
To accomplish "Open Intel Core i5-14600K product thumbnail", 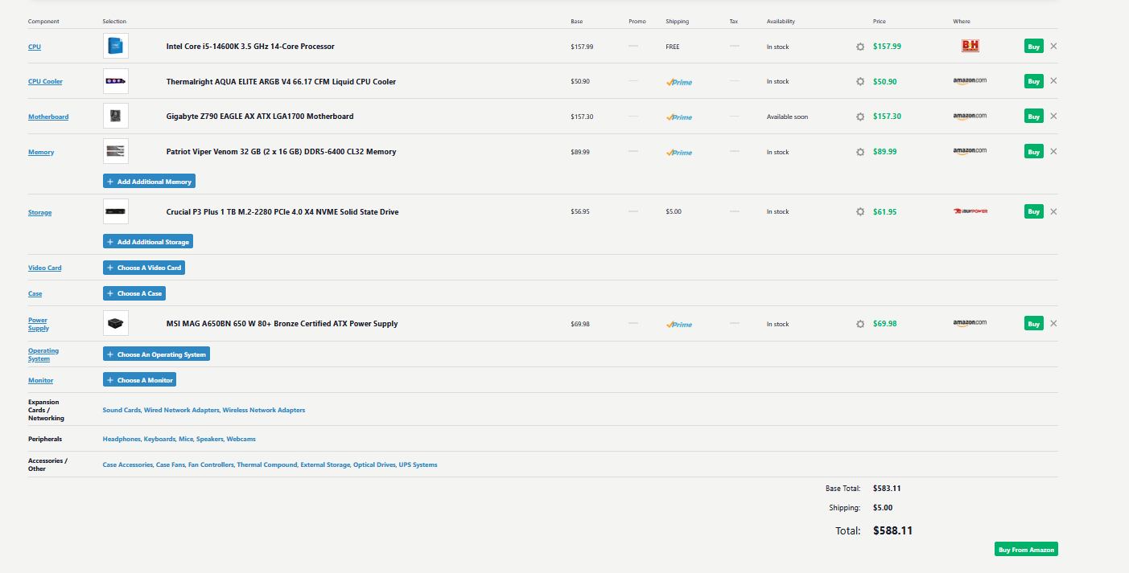I will coord(116,46).
